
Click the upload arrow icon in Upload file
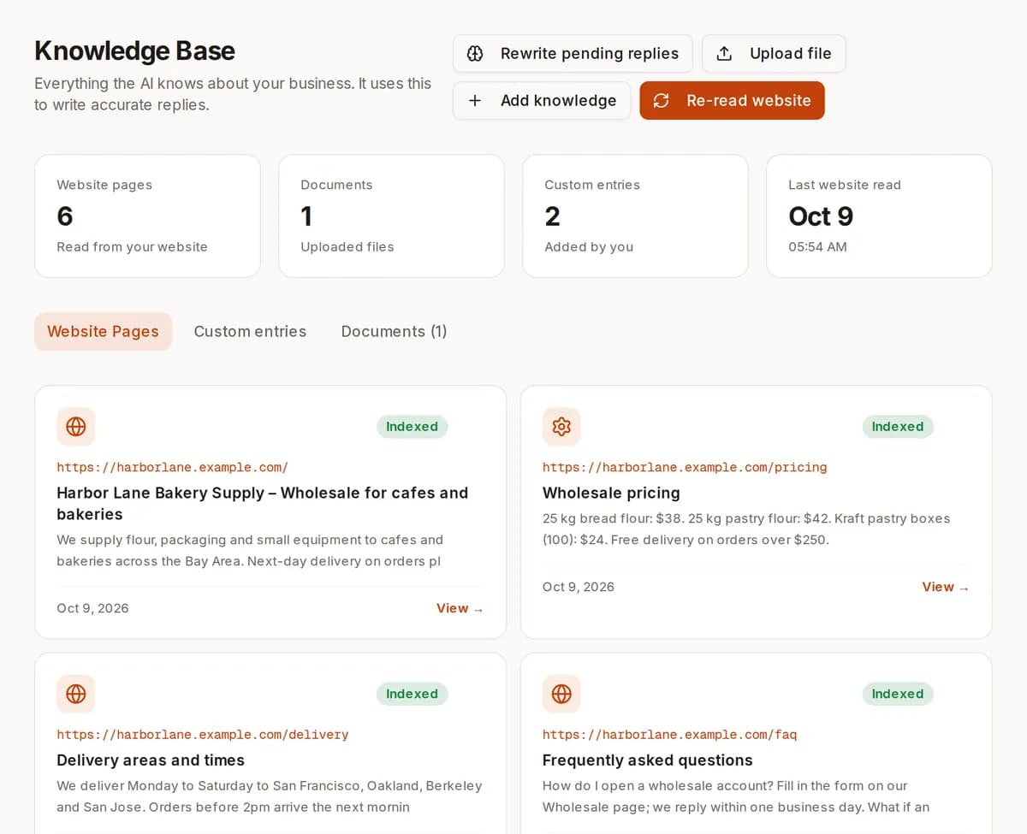click(724, 54)
